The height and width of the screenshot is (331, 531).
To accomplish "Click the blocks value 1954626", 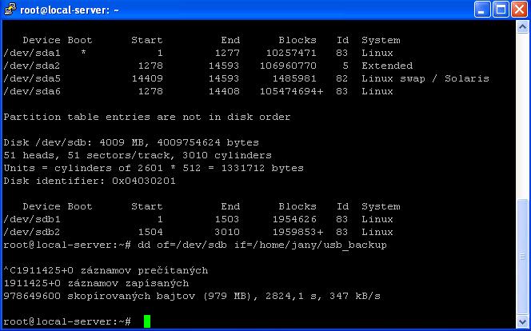I will pos(294,219).
